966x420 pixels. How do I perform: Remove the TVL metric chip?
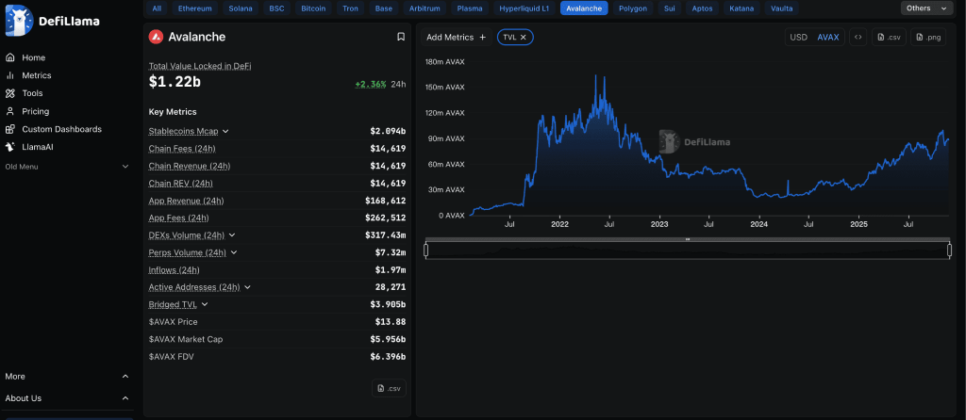[x=524, y=37]
